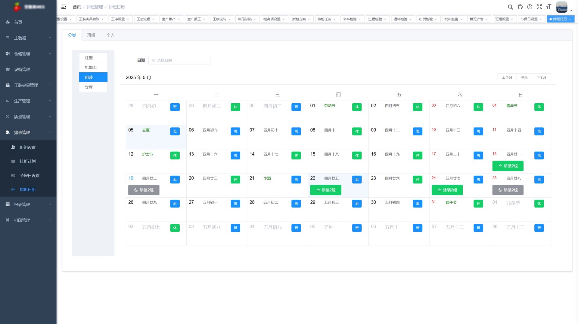This screenshot has width=578, height=324.
Task: Expand the 主数据 sidebar menu
Action: (28, 38)
